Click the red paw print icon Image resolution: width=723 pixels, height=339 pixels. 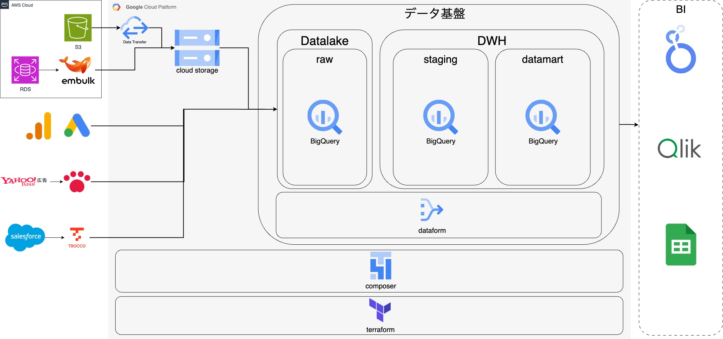click(77, 182)
